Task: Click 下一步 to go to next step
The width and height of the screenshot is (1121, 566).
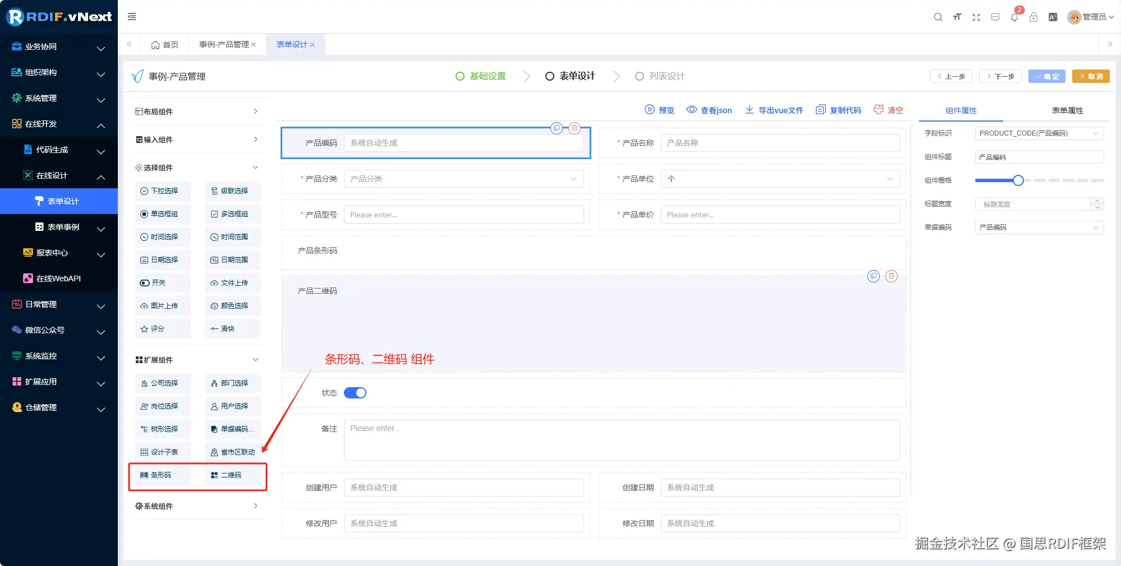Action: pyautogui.click(x=1000, y=76)
